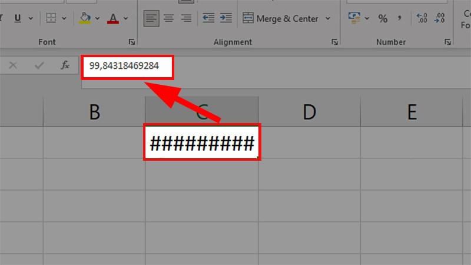Apply percent style format
The width and height of the screenshot is (471, 265).
[383, 19]
